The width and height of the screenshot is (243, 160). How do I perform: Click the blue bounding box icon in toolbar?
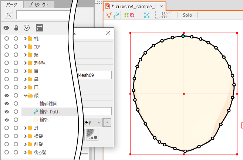click(x=146, y=15)
